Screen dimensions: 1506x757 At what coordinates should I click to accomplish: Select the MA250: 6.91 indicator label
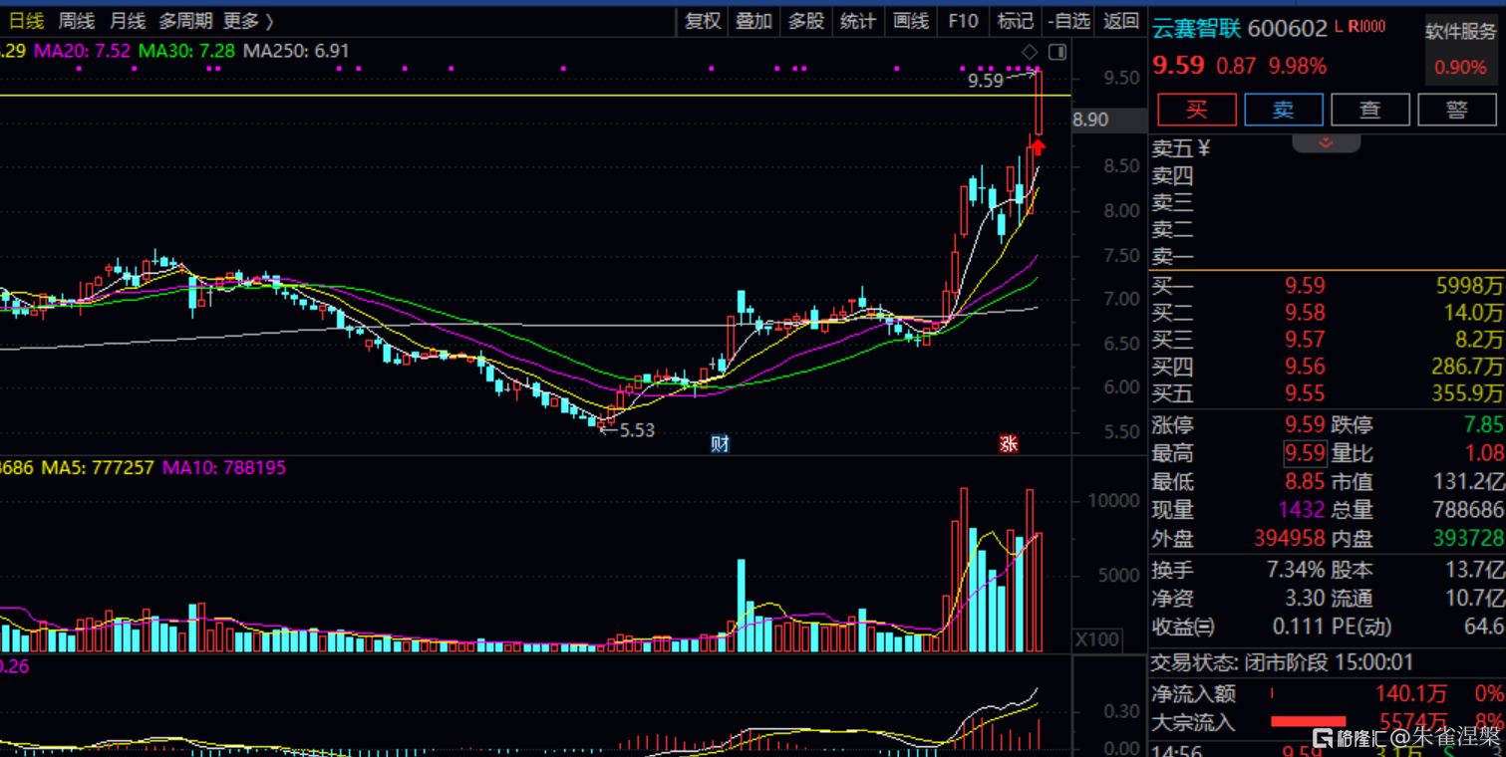296,51
